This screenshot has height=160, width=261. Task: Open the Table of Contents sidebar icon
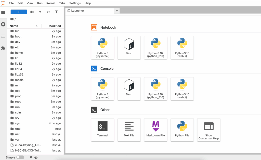(x=3, y=36)
